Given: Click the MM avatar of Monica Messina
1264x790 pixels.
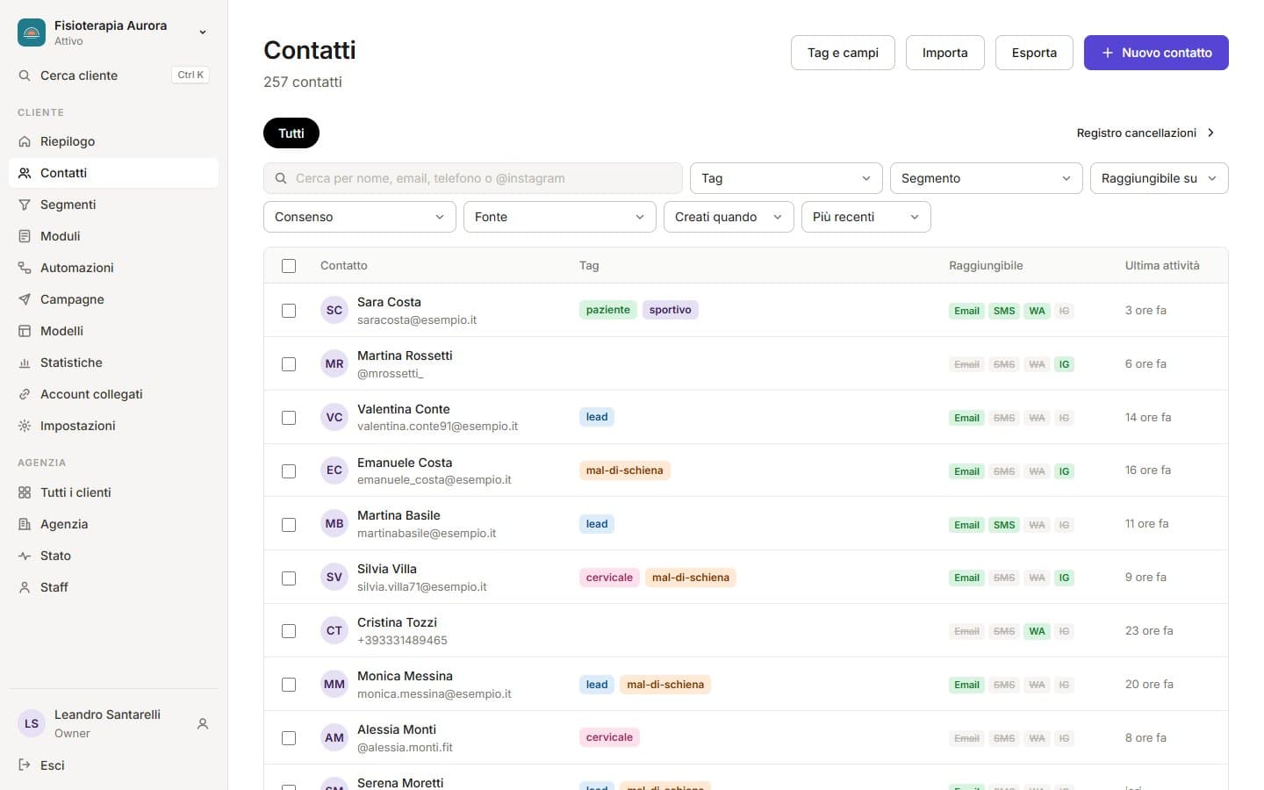Looking at the screenshot, I should pos(334,684).
